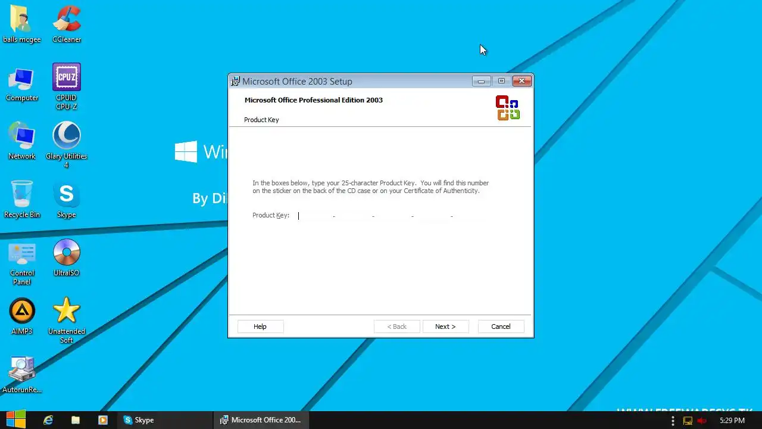Close the Office 2003 Setup window
762x429 pixels.
(522, 81)
